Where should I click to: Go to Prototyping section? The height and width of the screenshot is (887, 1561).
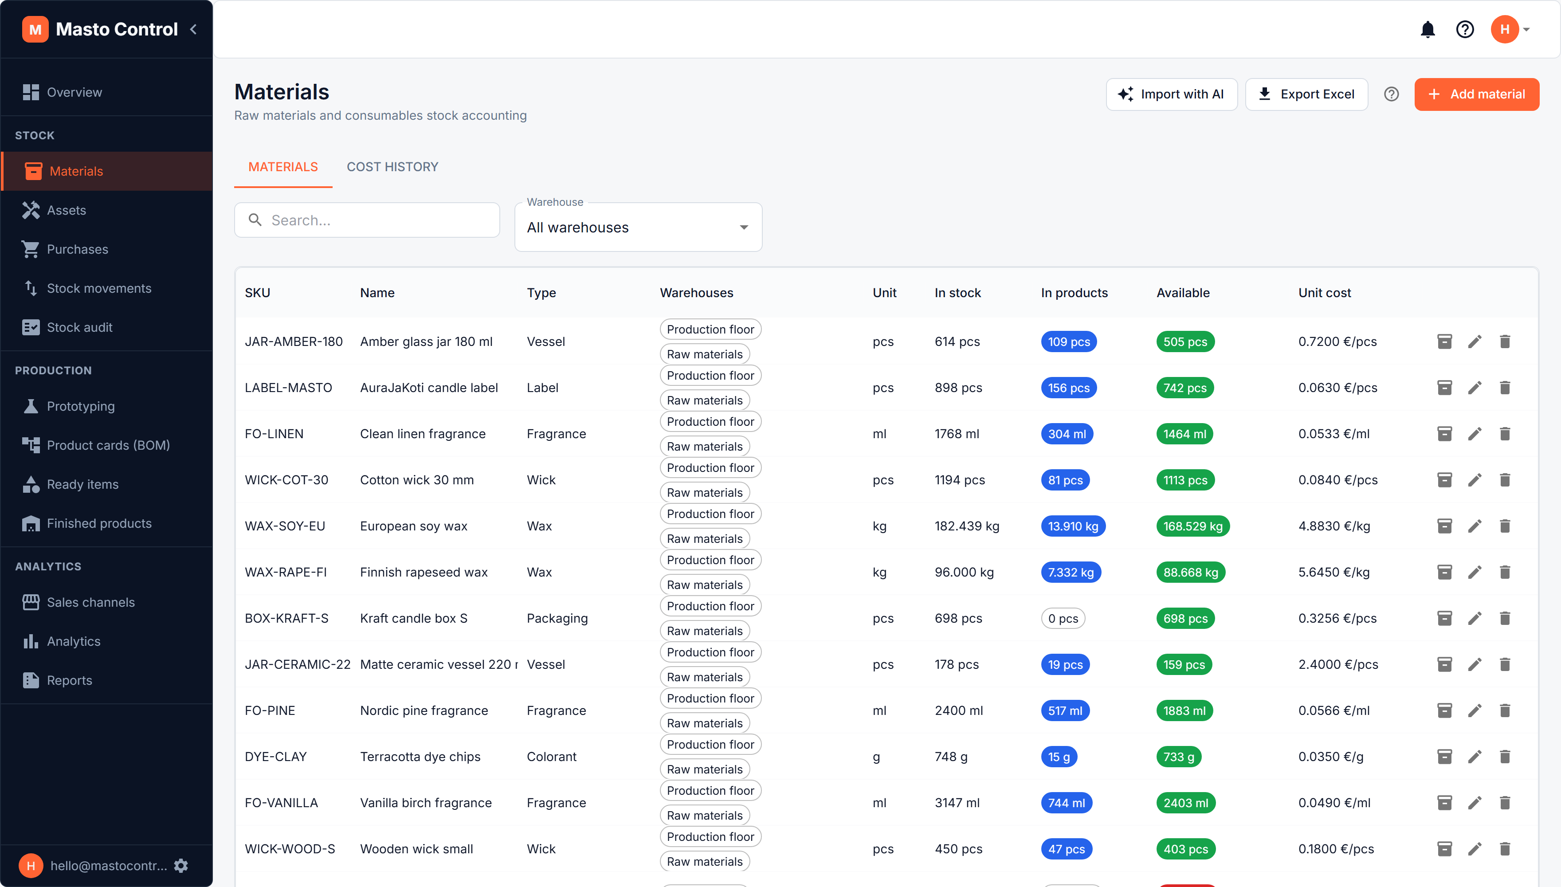pyautogui.click(x=107, y=406)
